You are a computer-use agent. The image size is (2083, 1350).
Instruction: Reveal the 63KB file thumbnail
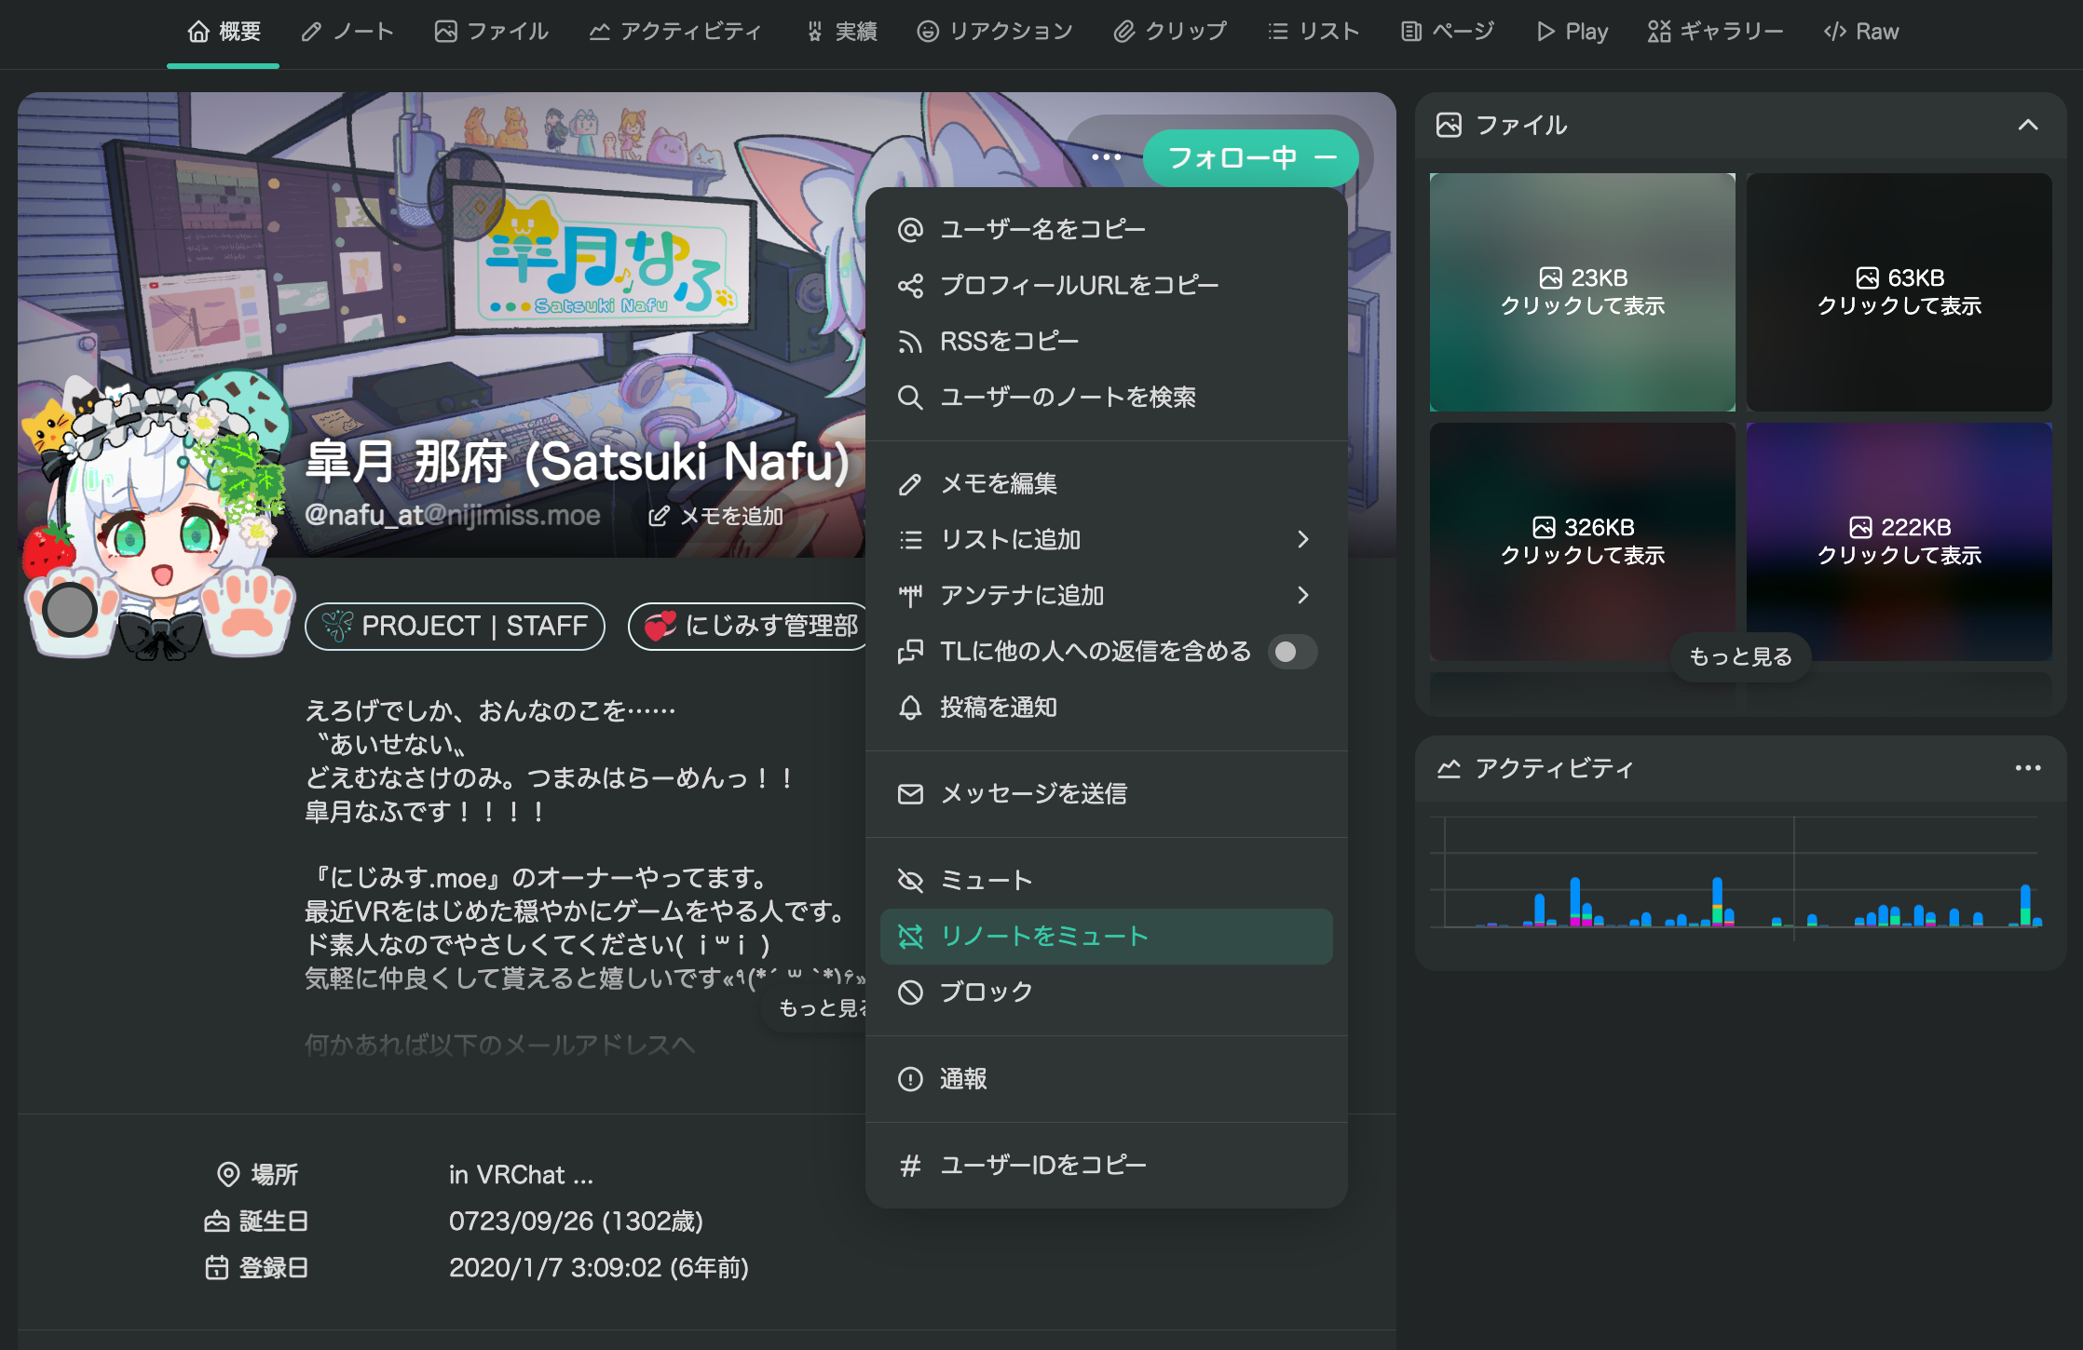tap(1899, 292)
